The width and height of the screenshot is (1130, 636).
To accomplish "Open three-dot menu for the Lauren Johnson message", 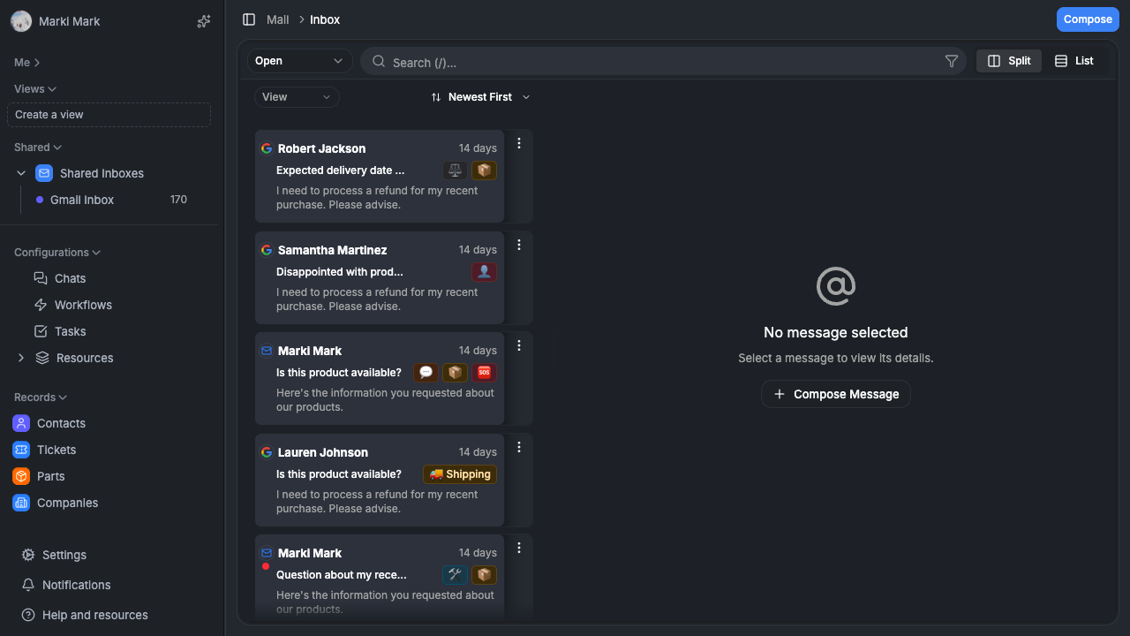I will pyautogui.click(x=519, y=447).
